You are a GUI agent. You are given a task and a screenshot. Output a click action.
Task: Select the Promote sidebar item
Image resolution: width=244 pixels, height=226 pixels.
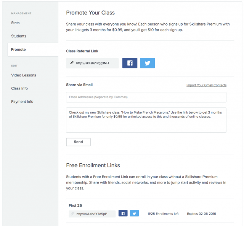(x=18, y=50)
